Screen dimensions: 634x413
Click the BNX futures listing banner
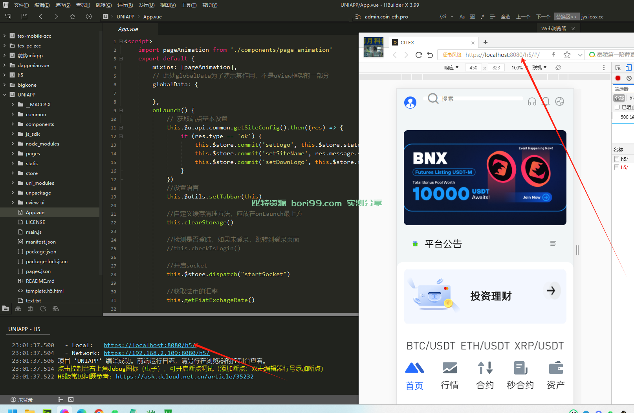tap(485, 178)
